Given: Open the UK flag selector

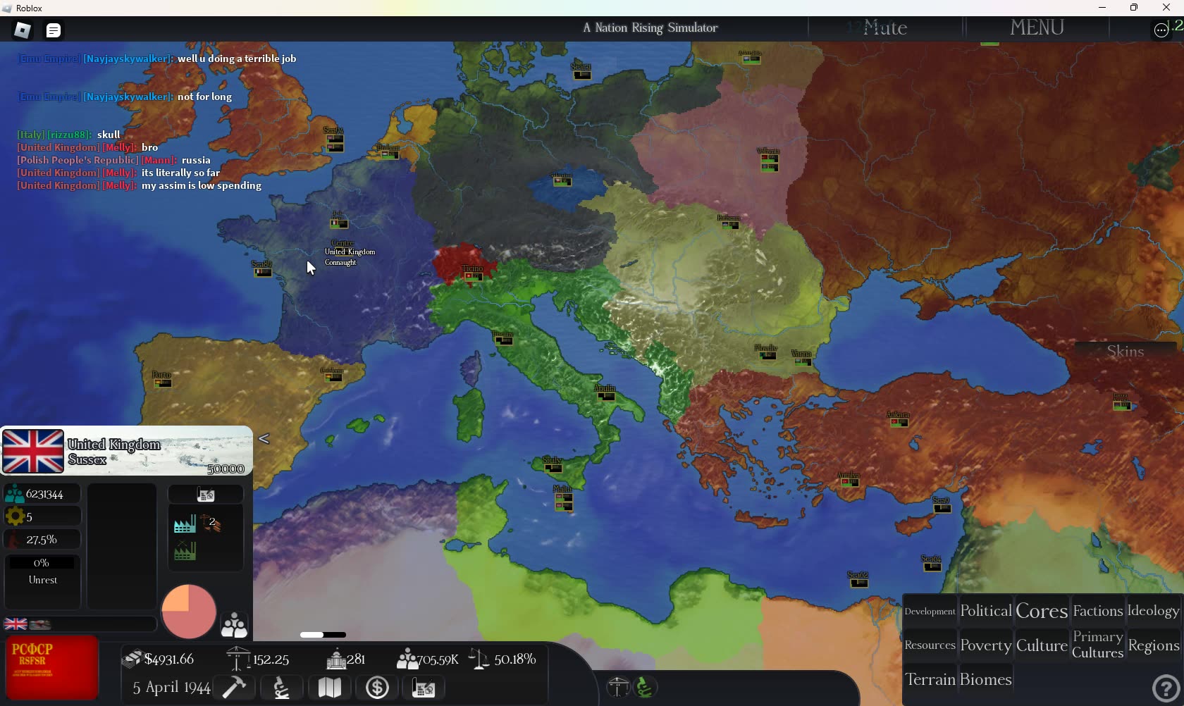Looking at the screenshot, I should click(x=15, y=624).
